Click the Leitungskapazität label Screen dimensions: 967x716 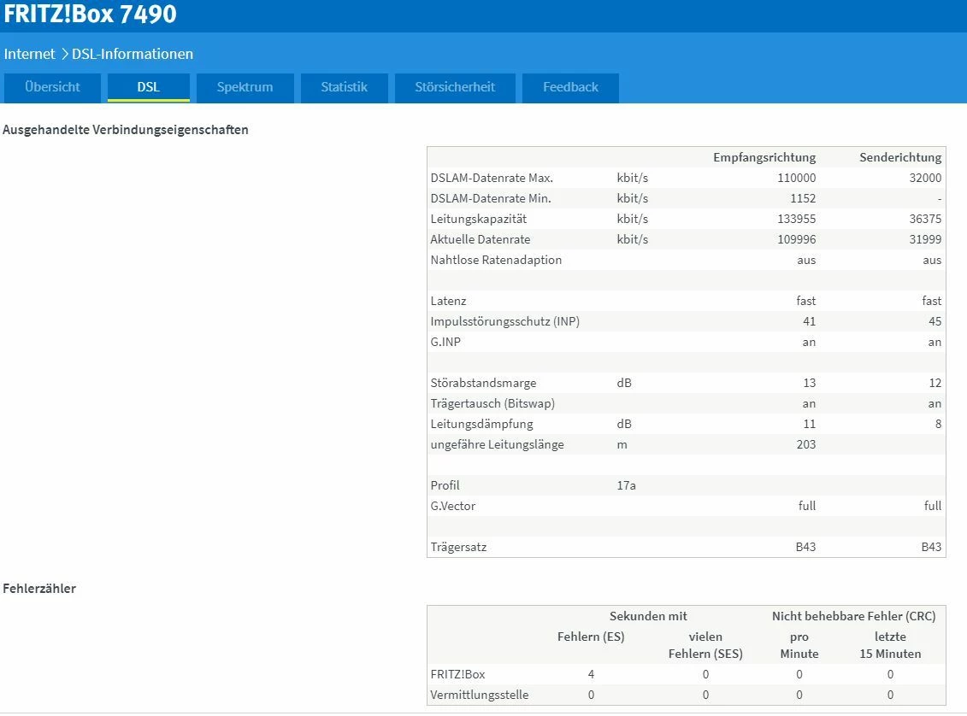tap(479, 219)
